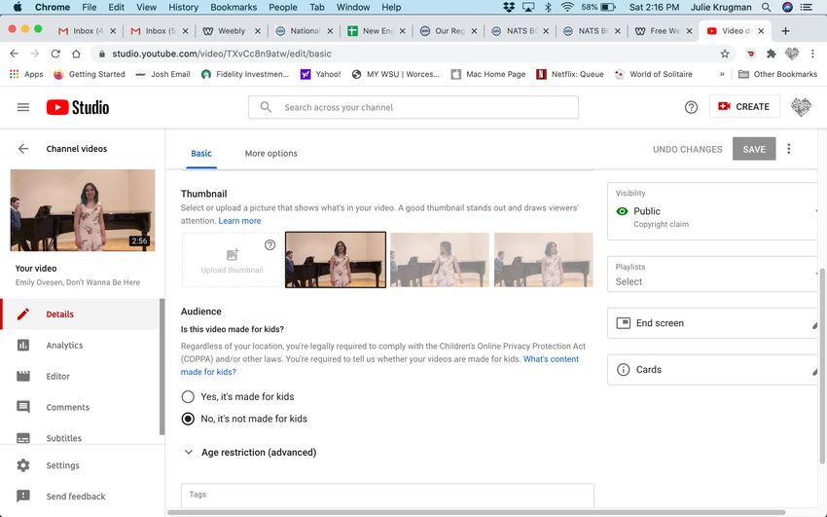Open the Playlists Select dropdown
Image resolution: width=827 pixels, height=517 pixels.
(x=712, y=275)
